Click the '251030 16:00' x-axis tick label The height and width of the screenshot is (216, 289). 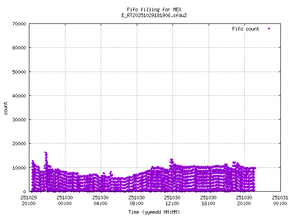pos(208,200)
